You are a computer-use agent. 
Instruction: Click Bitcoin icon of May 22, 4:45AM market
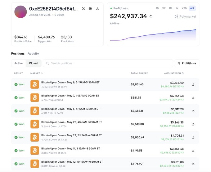[x=35, y=124]
